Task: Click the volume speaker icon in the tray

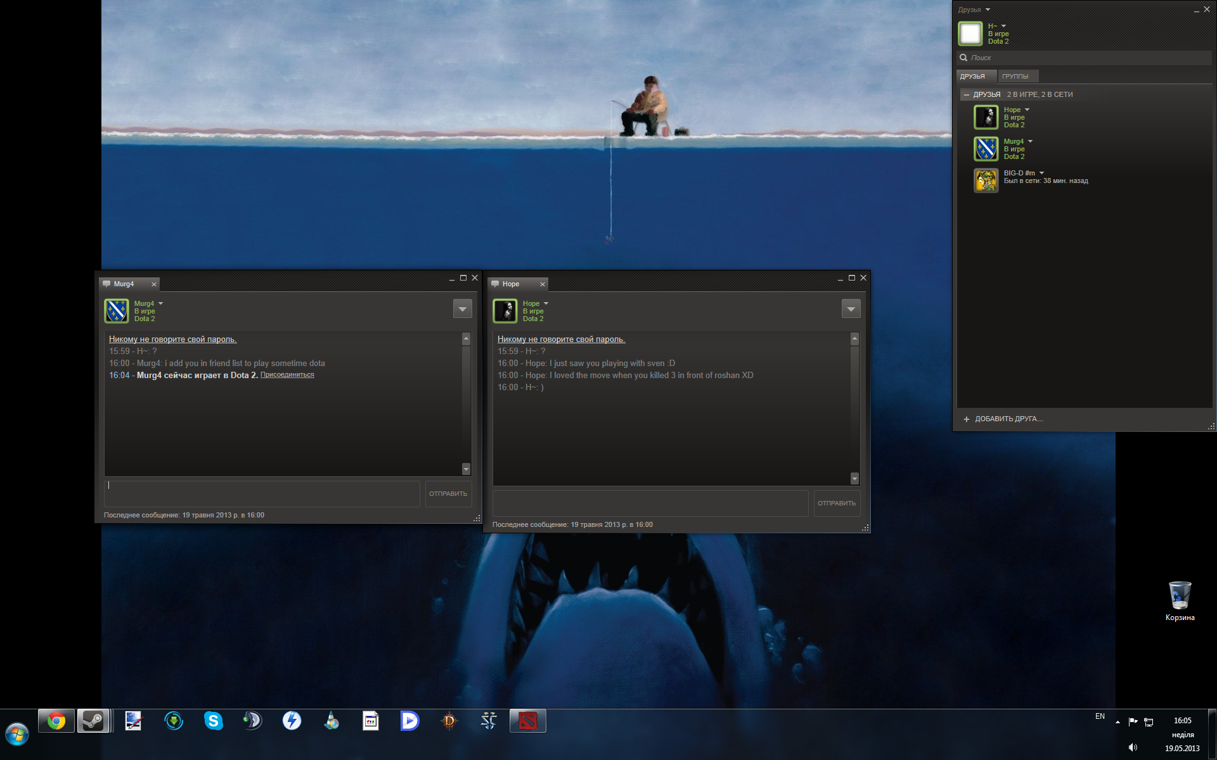Action: pyautogui.click(x=1133, y=747)
